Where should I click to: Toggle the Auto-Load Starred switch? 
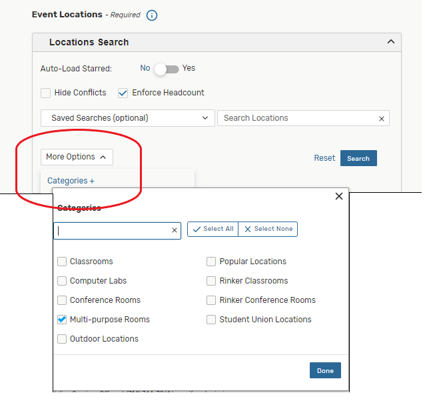(x=166, y=69)
